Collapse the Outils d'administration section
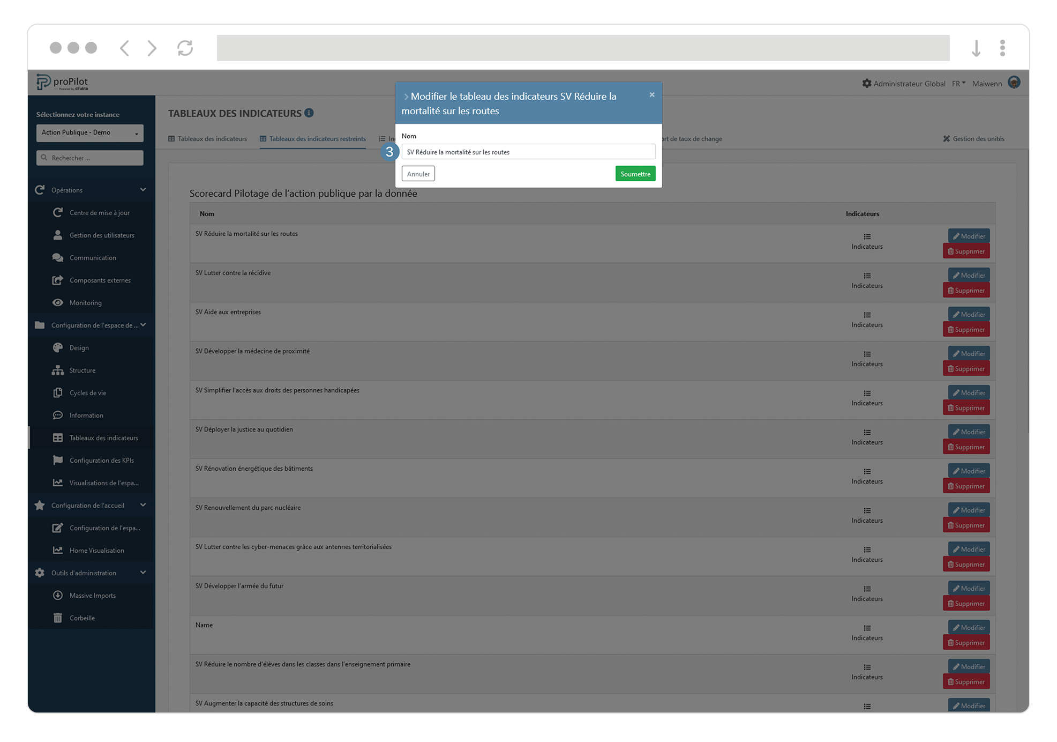The image size is (1057, 742). tap(143, 573)
